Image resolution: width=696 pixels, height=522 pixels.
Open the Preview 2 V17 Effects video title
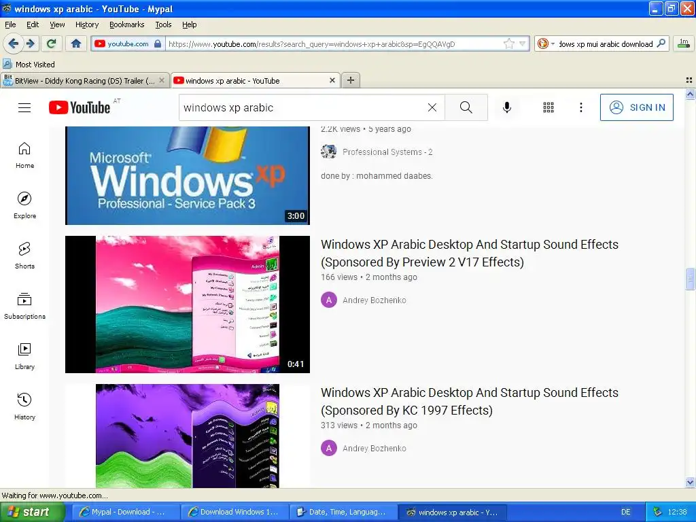[470, 253]
